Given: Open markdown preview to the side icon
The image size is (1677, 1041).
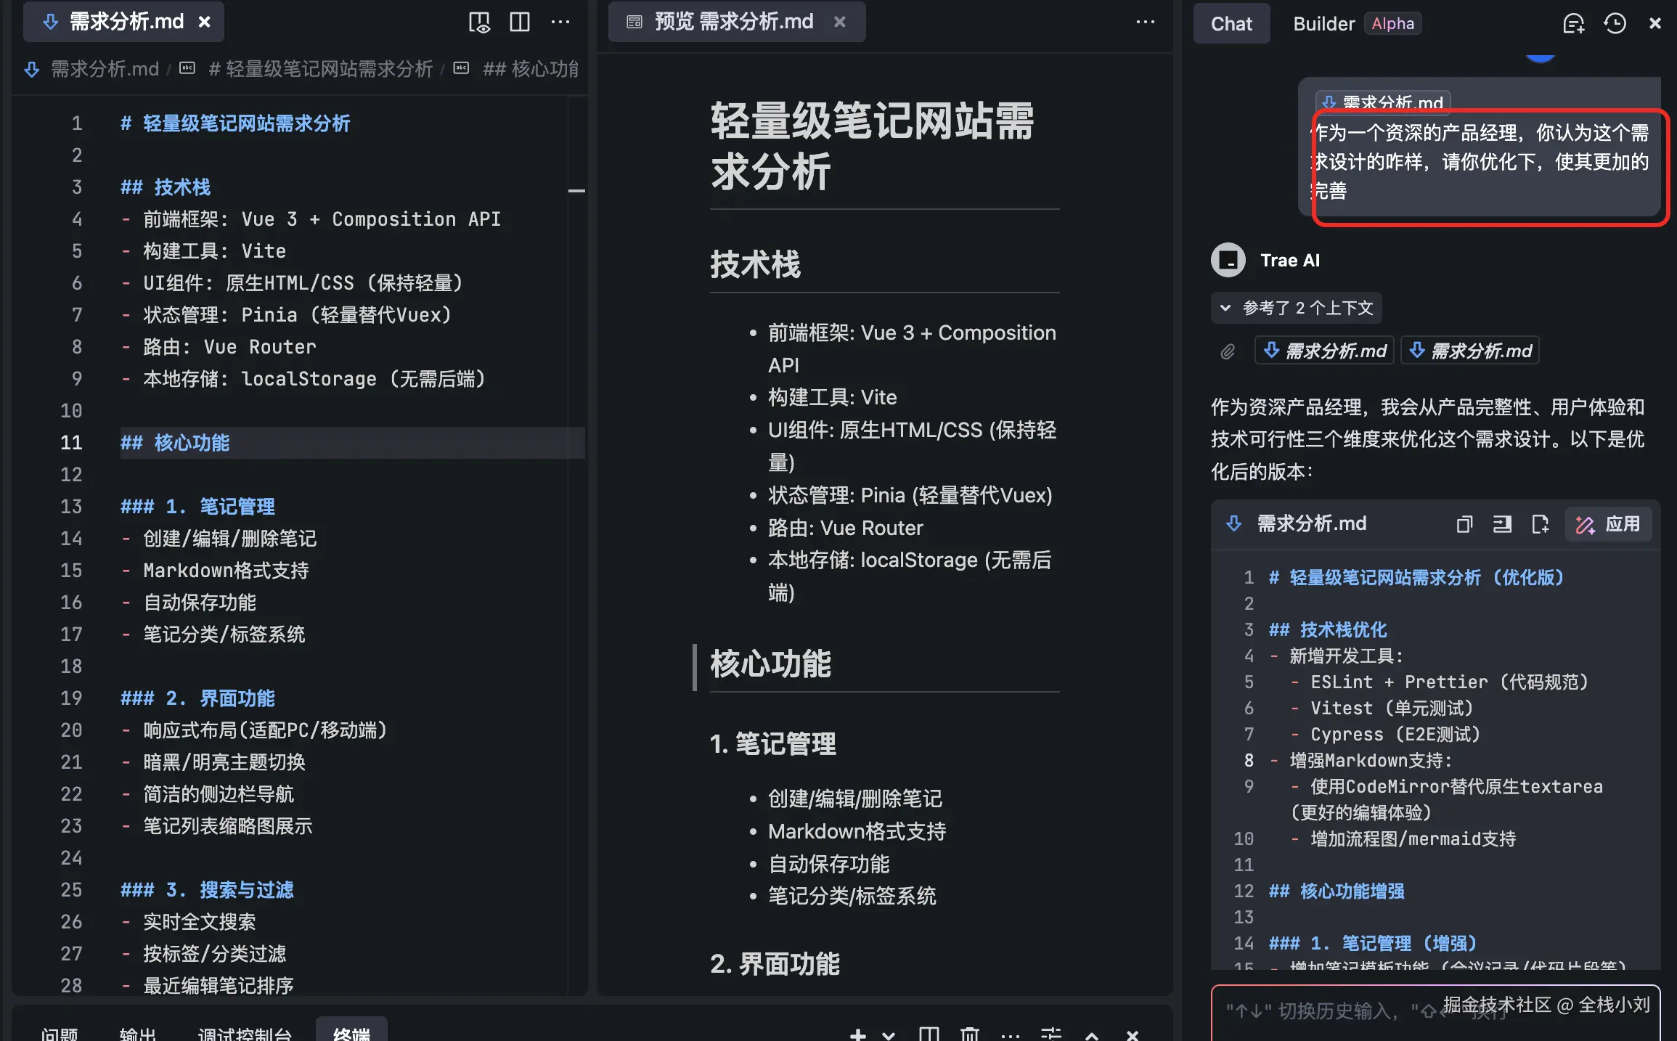Looking at the screenshot, I should pos(479,23).
